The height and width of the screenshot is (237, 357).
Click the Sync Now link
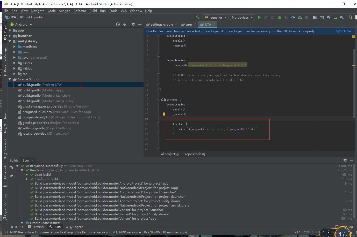coord(344,31)
